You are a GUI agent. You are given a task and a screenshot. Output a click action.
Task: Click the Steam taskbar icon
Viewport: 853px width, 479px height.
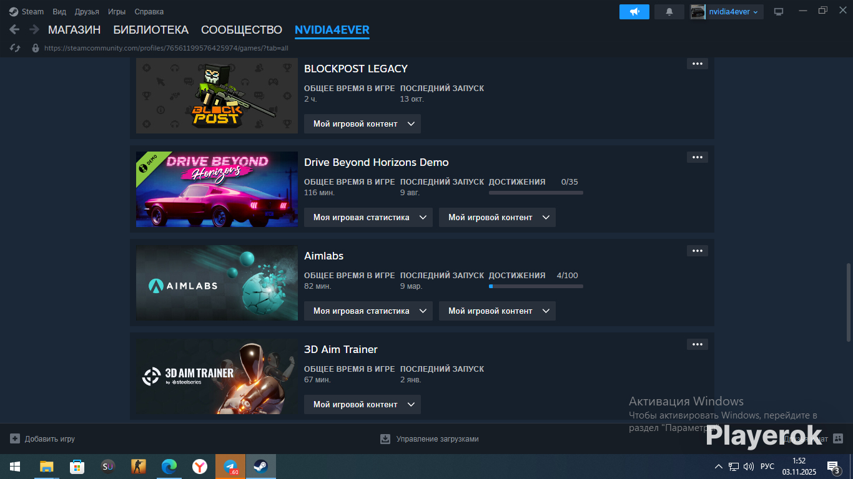point(261,467)
